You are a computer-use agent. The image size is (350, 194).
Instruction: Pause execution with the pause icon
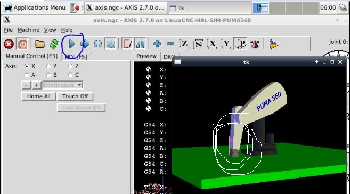[98, 44]
